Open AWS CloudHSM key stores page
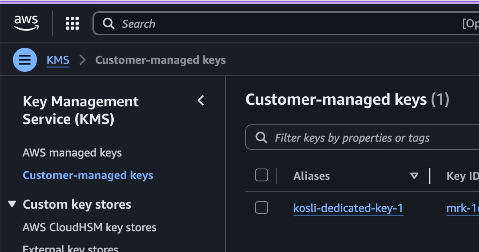 click(x=90, y=227)
